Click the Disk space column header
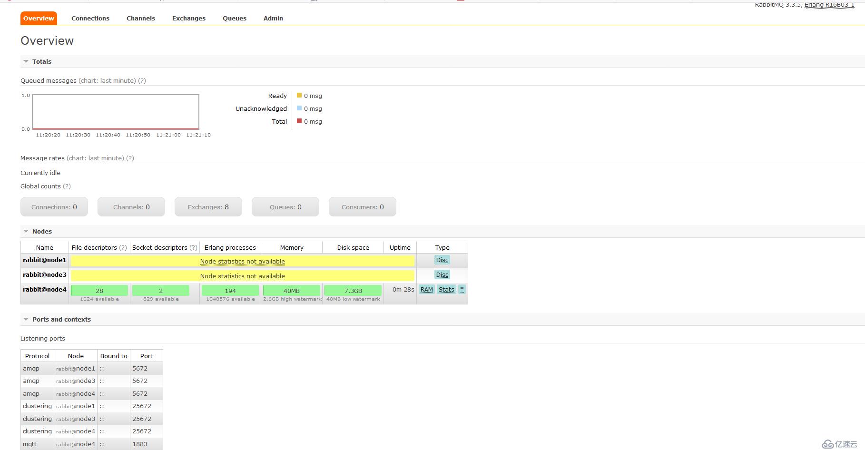 [353, 247]
